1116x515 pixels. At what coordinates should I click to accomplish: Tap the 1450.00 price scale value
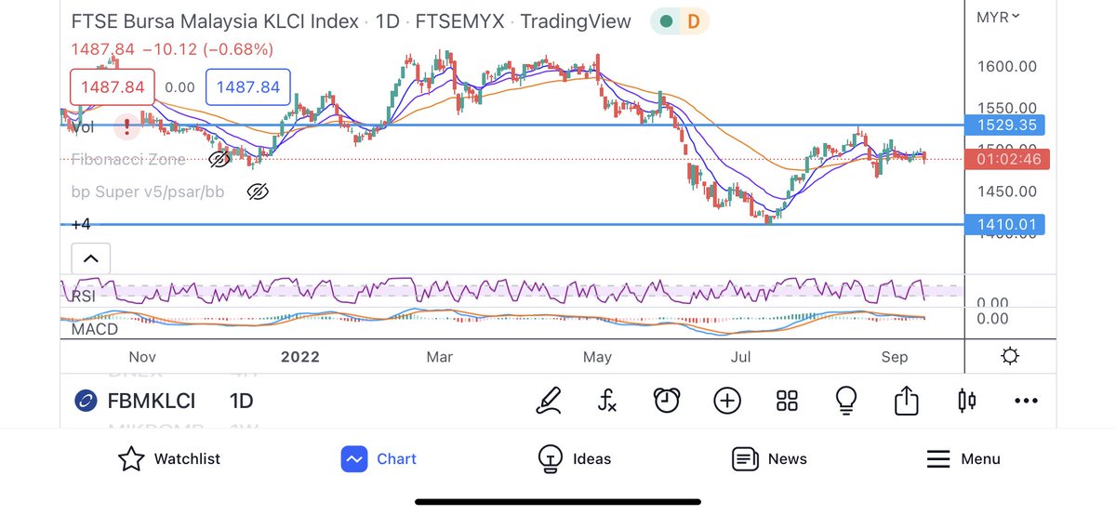[1006, 191]
